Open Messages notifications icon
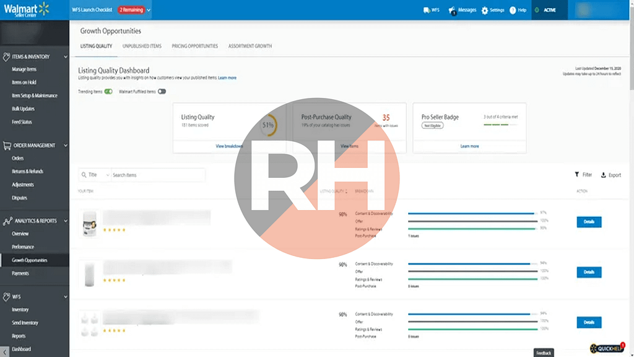The height and width of the screenshot is (357, 634). point(452,10)
